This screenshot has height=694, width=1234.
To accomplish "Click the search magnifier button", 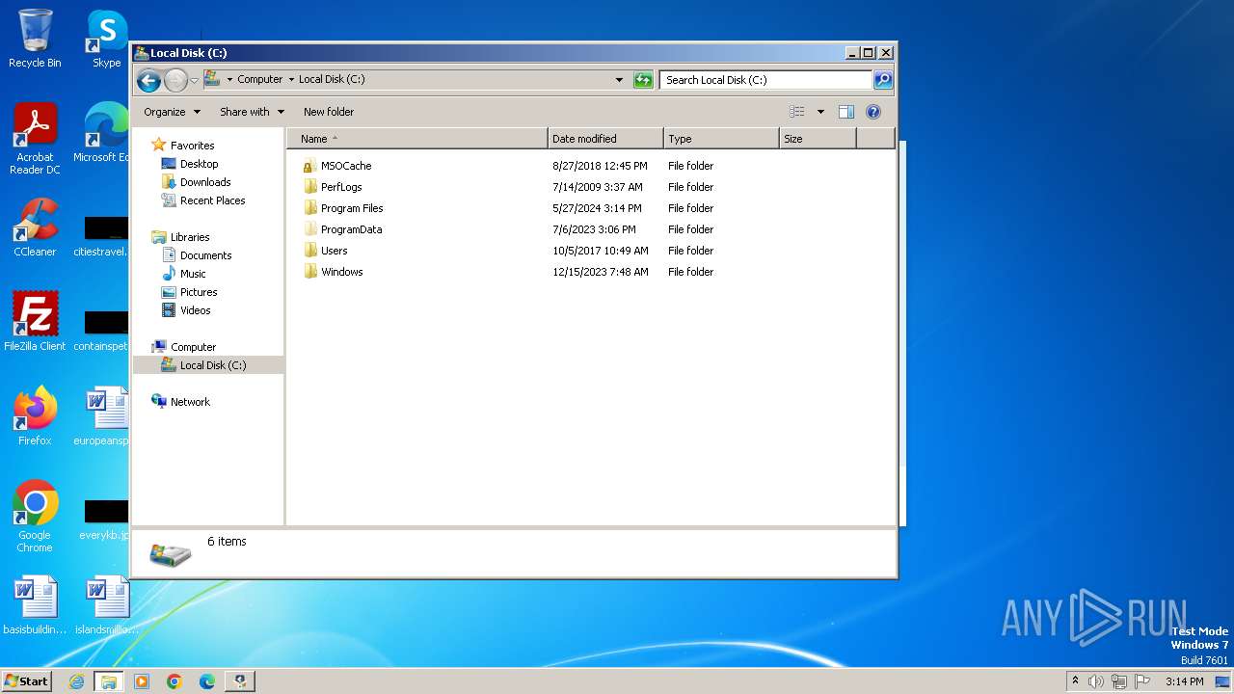I will pos(882,80).
